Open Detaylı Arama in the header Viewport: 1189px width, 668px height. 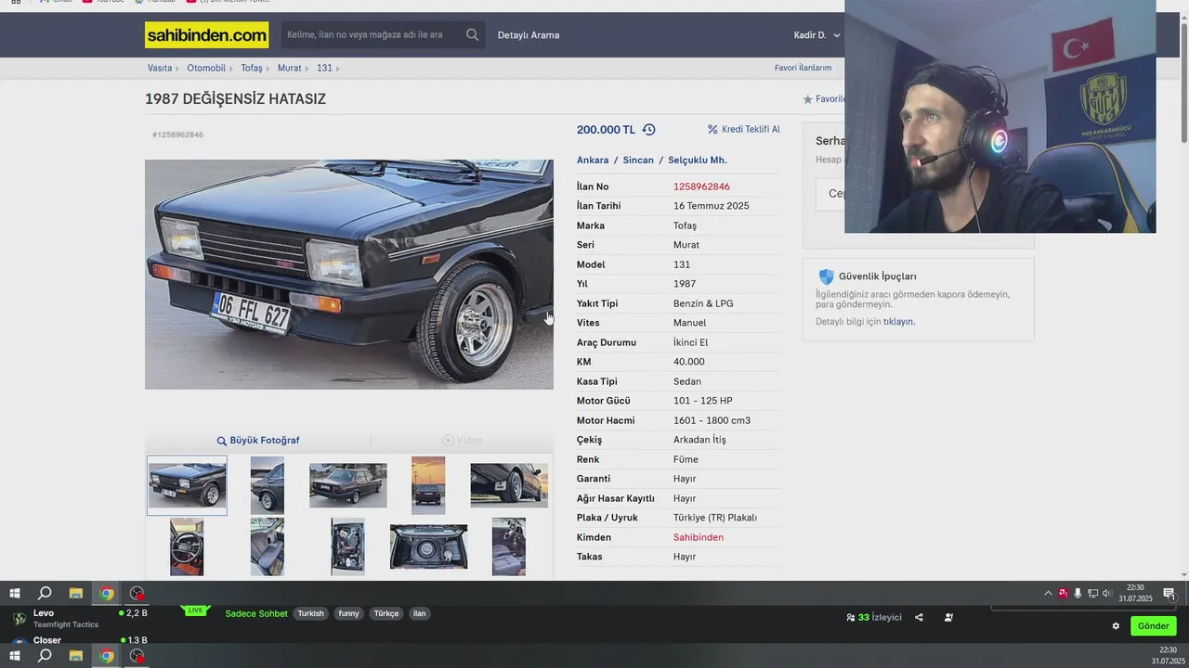coord(529,35)
